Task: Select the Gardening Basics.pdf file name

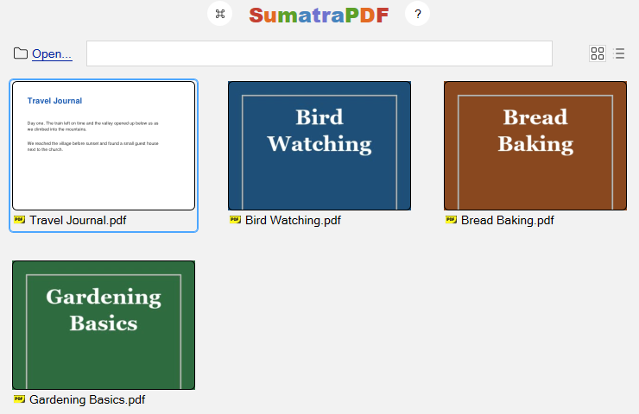Action: (87, 399)
